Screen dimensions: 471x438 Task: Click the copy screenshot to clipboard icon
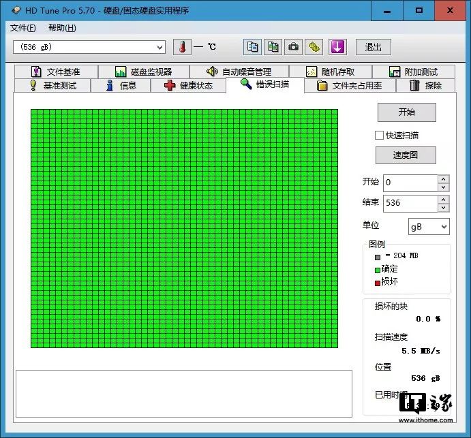click(x=273, y=47)
